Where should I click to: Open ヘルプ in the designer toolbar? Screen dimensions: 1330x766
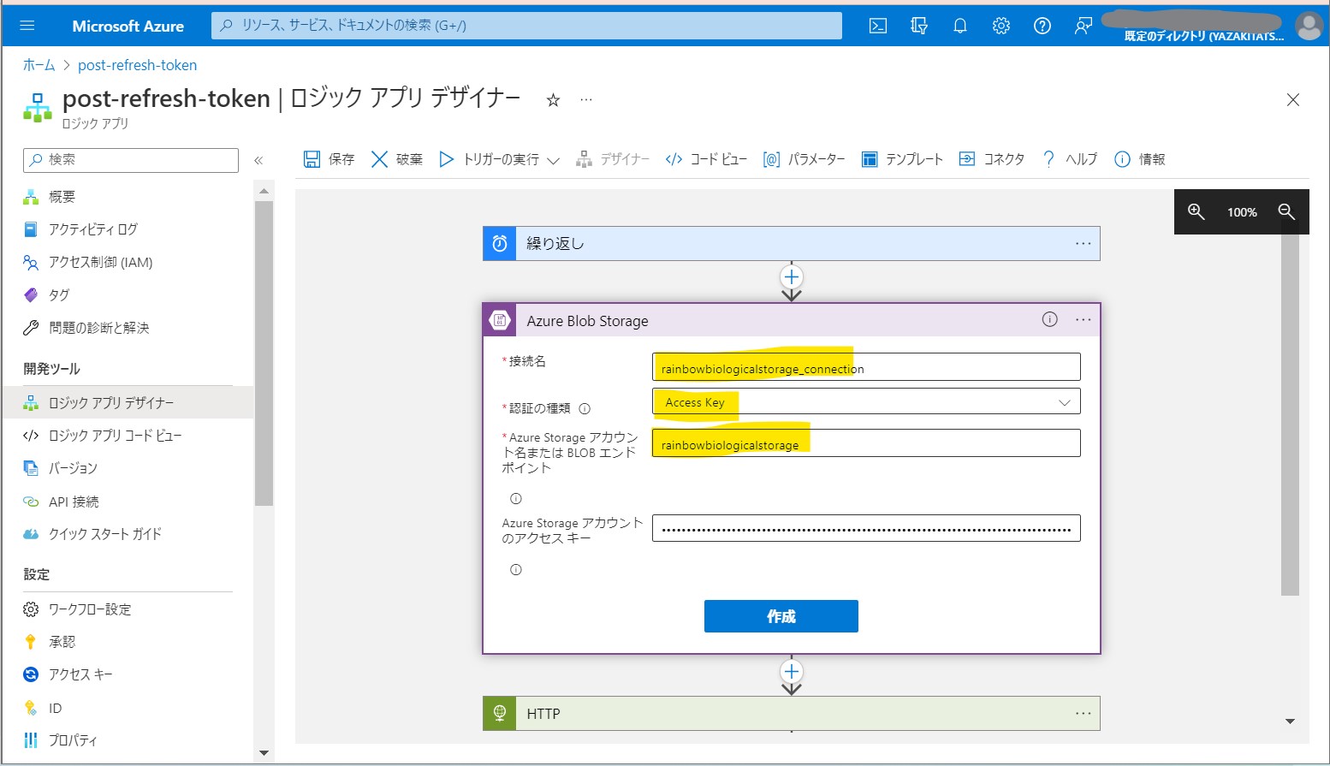click(x=1070, y=159)
